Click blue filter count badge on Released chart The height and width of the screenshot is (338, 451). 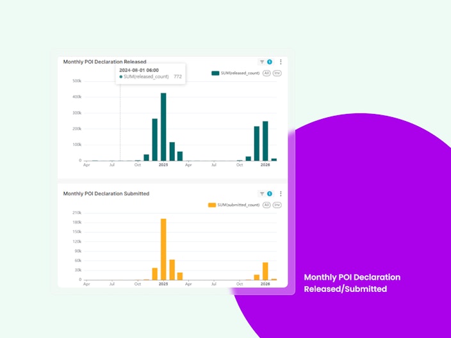270,62
